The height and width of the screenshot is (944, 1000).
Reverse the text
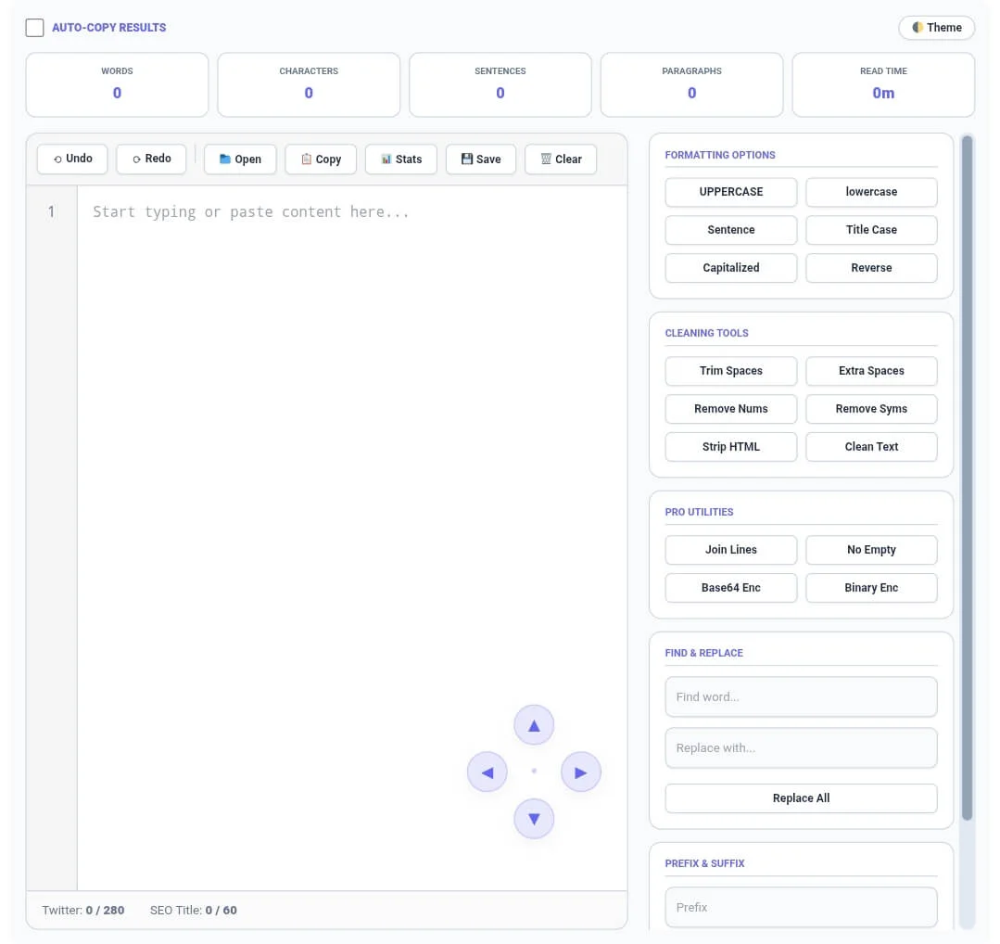coord(871,267)
